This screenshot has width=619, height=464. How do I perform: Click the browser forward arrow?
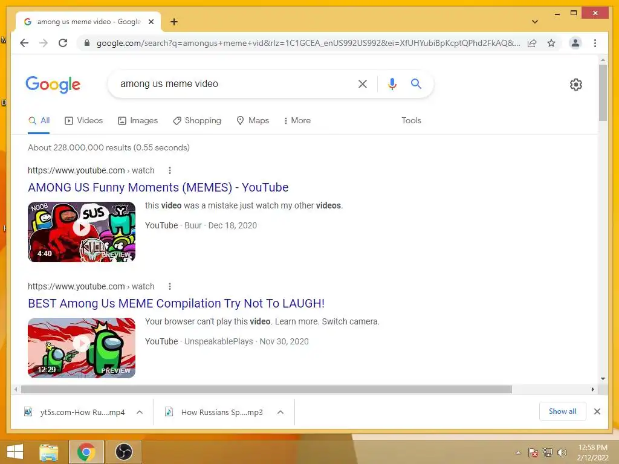pyautogui.click(x=44, y=43)
